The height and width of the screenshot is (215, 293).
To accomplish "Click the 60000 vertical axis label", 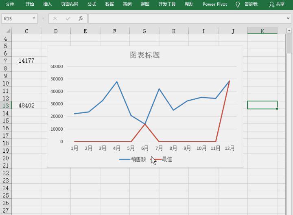I will coord(57,66).
